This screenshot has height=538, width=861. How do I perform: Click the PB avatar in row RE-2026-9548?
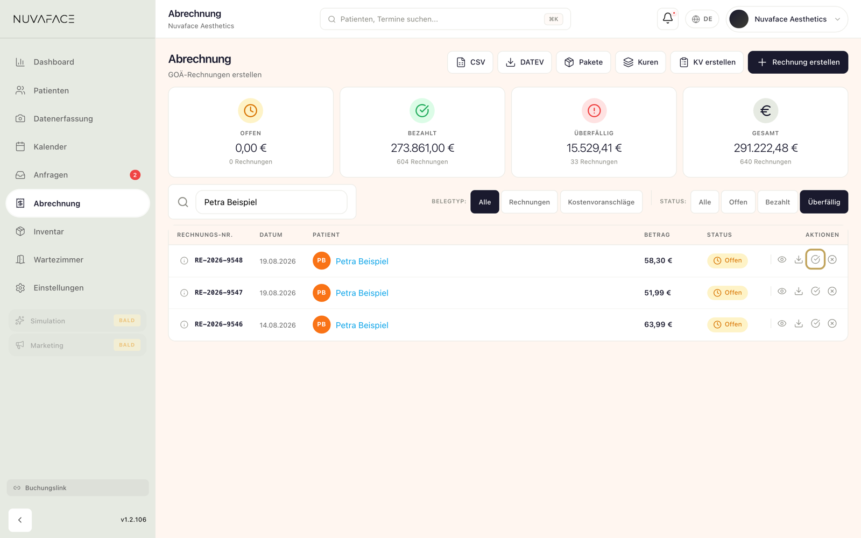pos(322,261)
